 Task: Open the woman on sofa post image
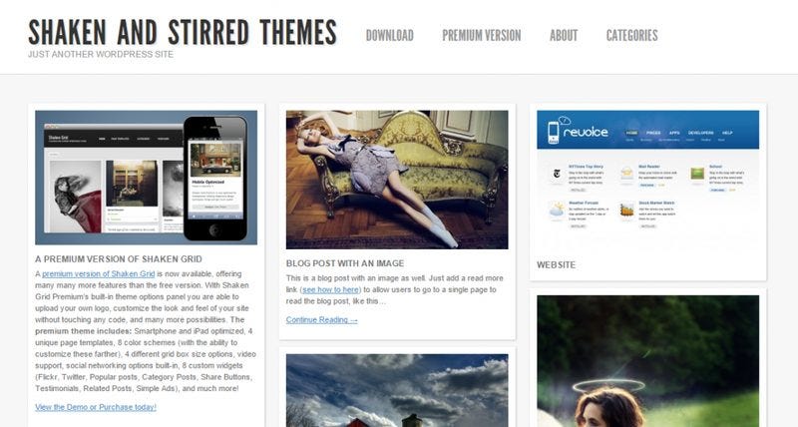point(397,180)
